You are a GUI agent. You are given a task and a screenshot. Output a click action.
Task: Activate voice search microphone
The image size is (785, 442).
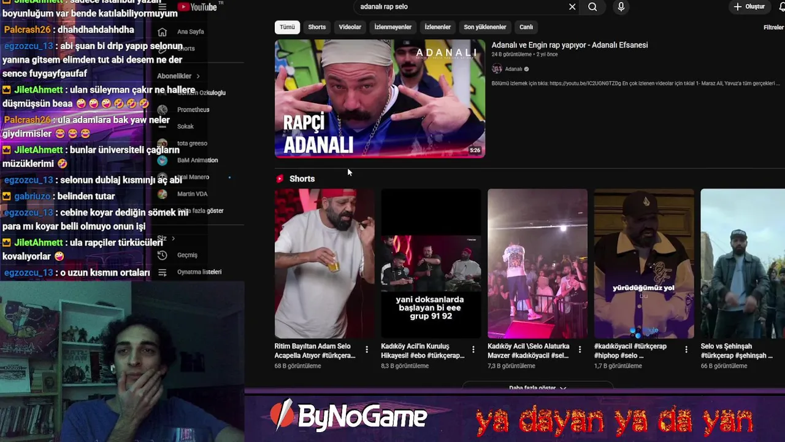point(621,7)
